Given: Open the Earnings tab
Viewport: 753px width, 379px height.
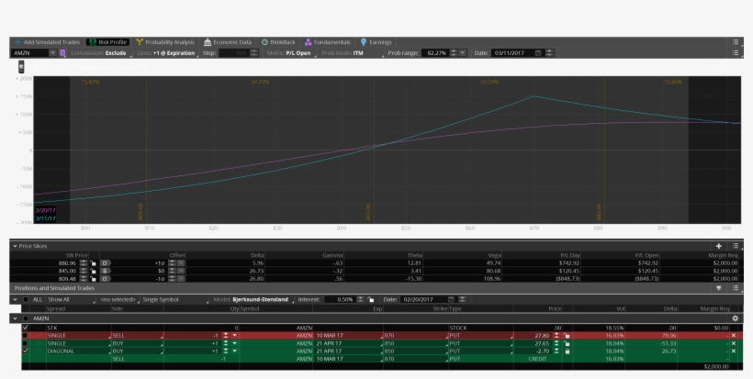Looking at the screenshot, I should click(376, 42).
